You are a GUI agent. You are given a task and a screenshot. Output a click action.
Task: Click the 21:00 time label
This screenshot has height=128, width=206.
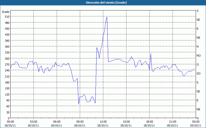coord(173,122)
